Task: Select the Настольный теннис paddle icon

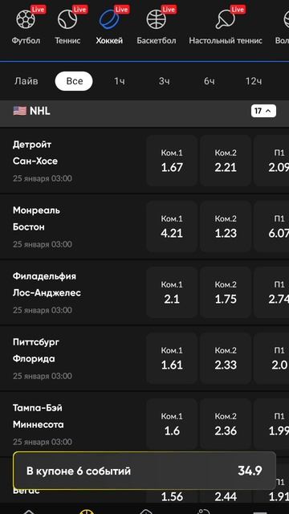Action: coord(226,19)
